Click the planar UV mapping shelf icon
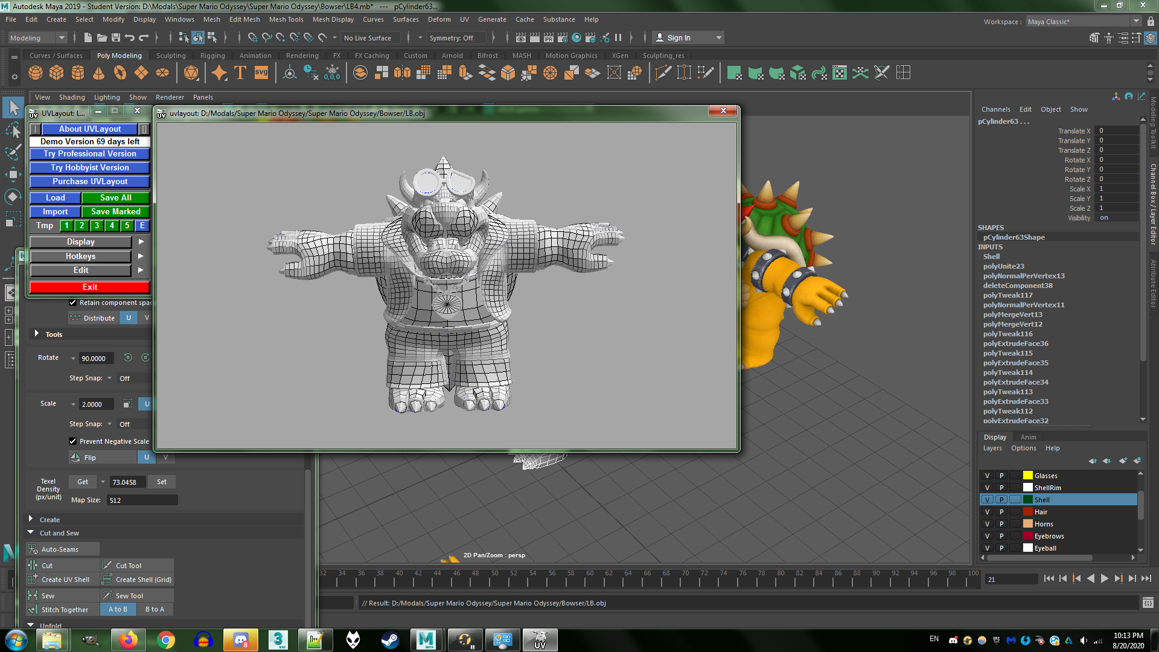 pos(735,73)
